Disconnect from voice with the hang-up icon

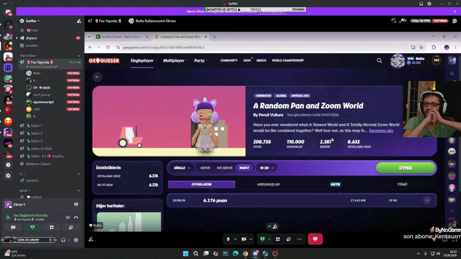pos(76,217)
